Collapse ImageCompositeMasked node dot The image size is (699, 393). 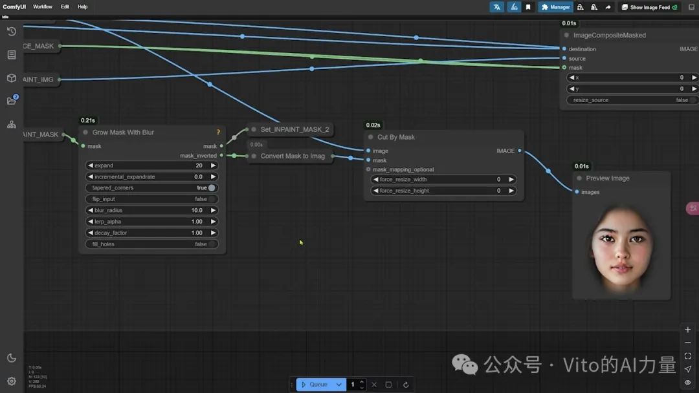click(566, 35)
